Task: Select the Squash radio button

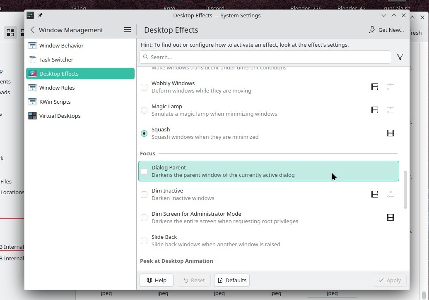Action: (x=144, y=133)
